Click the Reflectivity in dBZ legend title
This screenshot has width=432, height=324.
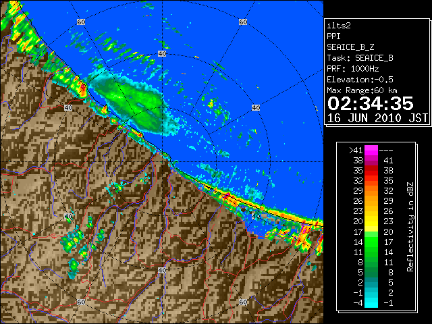coord(410,227)
